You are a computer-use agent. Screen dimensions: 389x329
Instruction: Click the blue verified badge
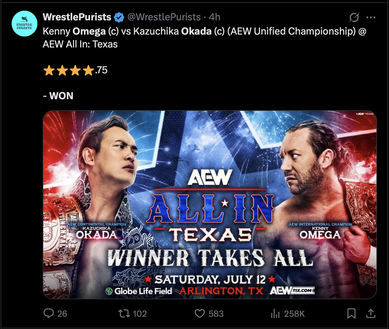(119, 17)
